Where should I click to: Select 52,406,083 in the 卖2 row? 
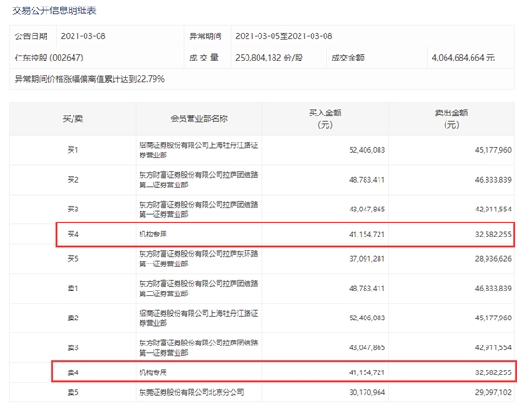pos(366,318)
